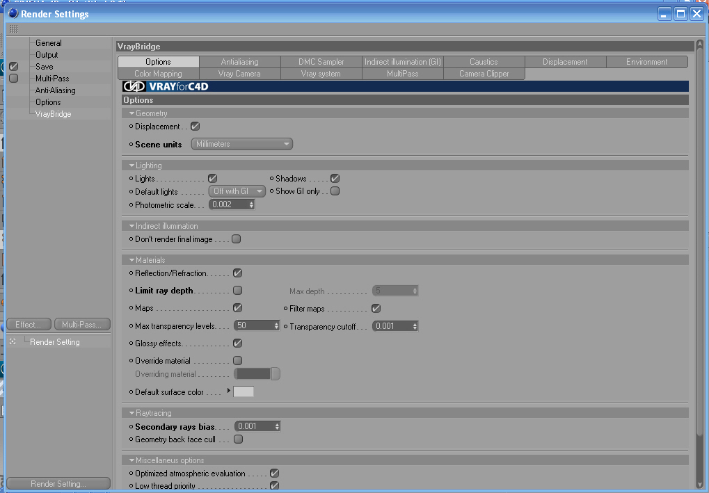Screen dimensions: 709x493
Task: Select Anti-Aliasing in settings list
Action: (x=55, y=90)
